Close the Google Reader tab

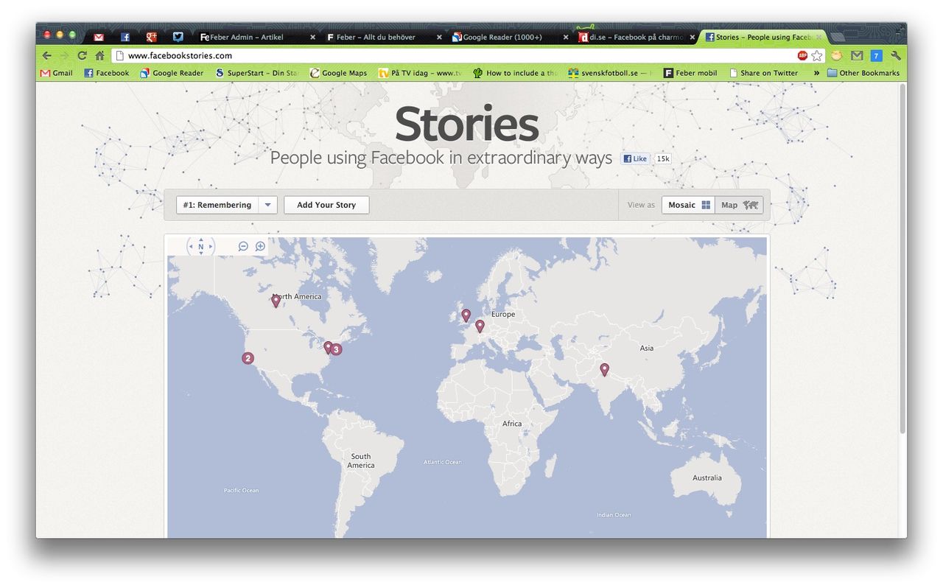(566, 37)
